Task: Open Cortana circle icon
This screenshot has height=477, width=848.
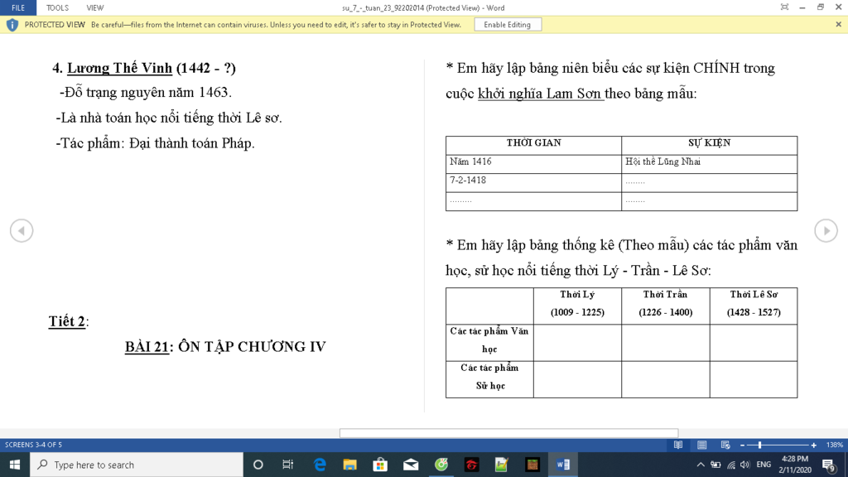Action: pyautogui.click(x=258, y=465)
